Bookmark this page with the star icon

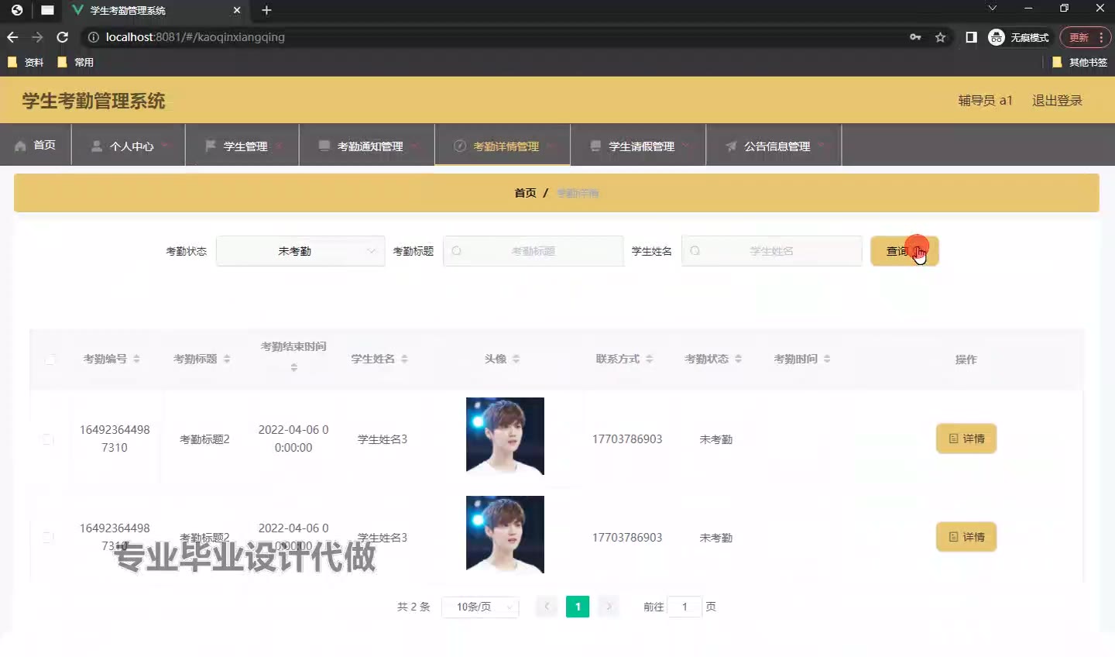(940, 37)
